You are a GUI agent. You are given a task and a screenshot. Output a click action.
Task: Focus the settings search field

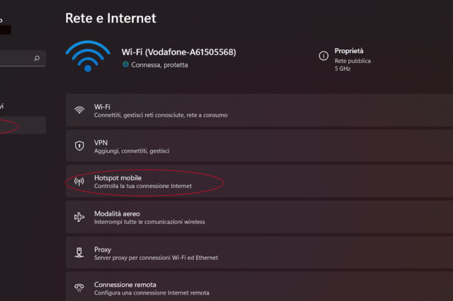[18, 59]
